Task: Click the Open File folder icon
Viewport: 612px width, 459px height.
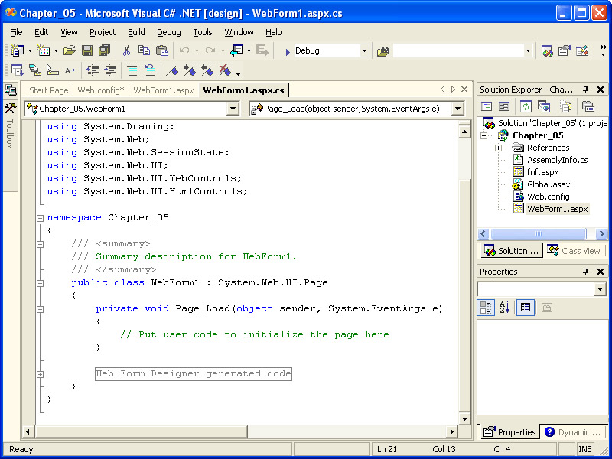Action: (x=70, y=50)
